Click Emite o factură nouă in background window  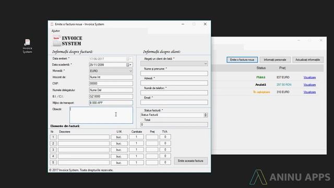[242, 60]
